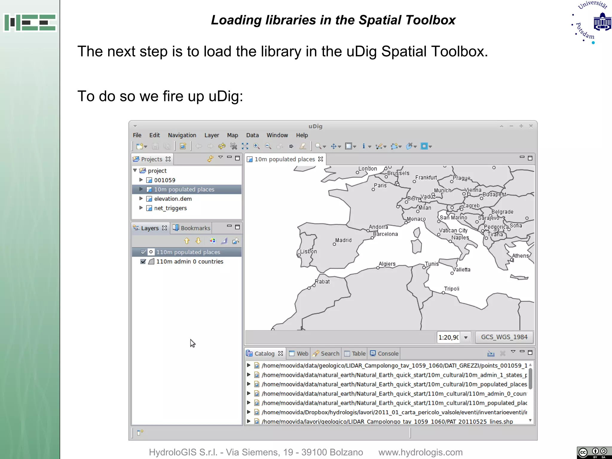Click the eraser icon in the toolbar
Viewport: 612px width, 459px height.
point(303,146)
